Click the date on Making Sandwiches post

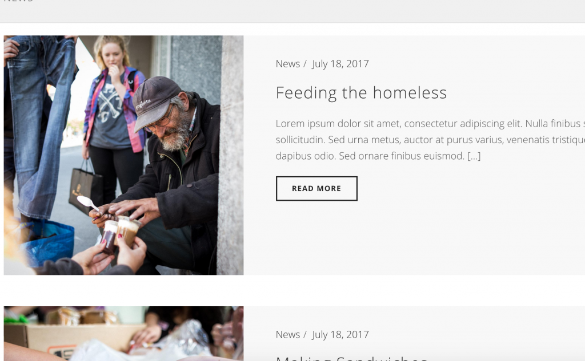click(x=340, y=335)
